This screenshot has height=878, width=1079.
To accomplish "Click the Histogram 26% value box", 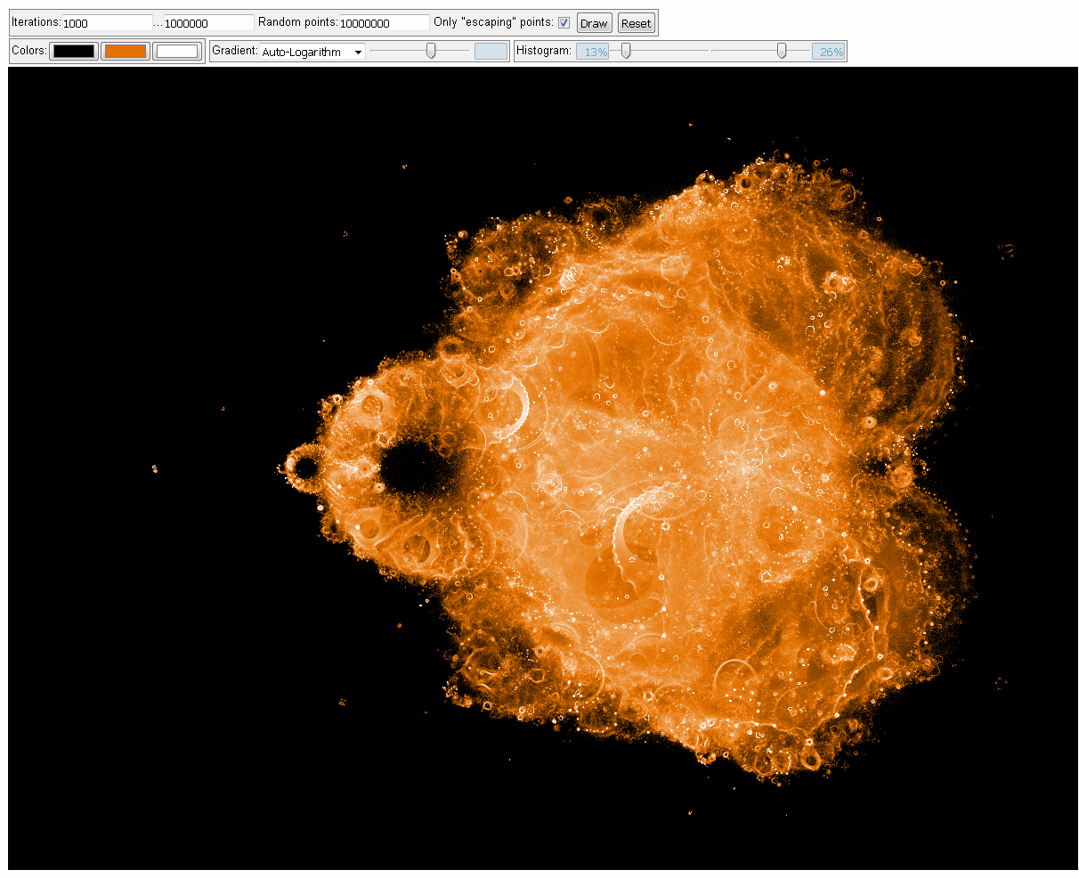I will coord(829,52).
